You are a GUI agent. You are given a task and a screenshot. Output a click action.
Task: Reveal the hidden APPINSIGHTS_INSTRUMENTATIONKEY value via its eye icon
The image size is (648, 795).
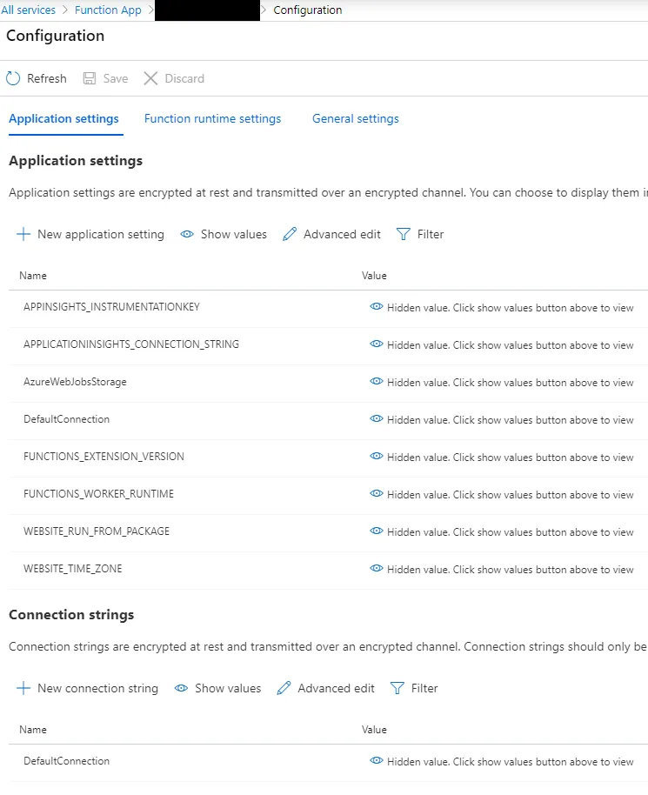click(376, 307)
